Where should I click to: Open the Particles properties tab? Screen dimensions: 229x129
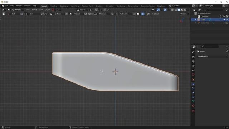click(x=193, y=89)
